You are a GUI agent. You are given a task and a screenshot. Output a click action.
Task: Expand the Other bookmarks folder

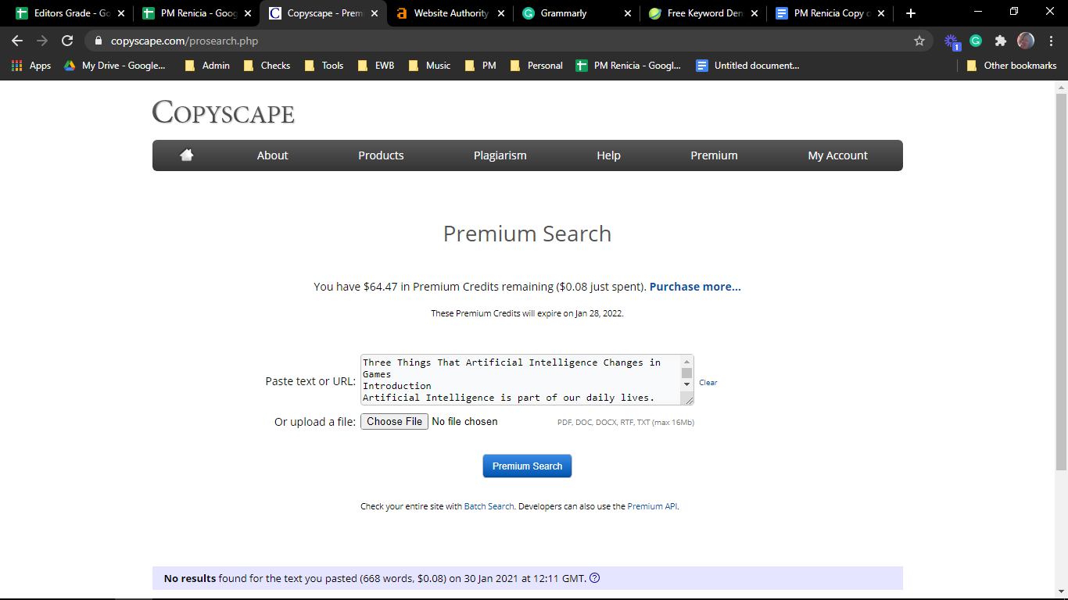[1011, 66]
